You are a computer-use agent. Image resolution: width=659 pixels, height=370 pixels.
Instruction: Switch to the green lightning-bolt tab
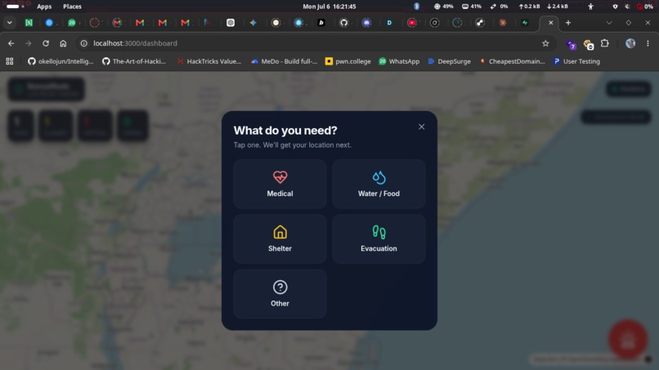[525, 23]
